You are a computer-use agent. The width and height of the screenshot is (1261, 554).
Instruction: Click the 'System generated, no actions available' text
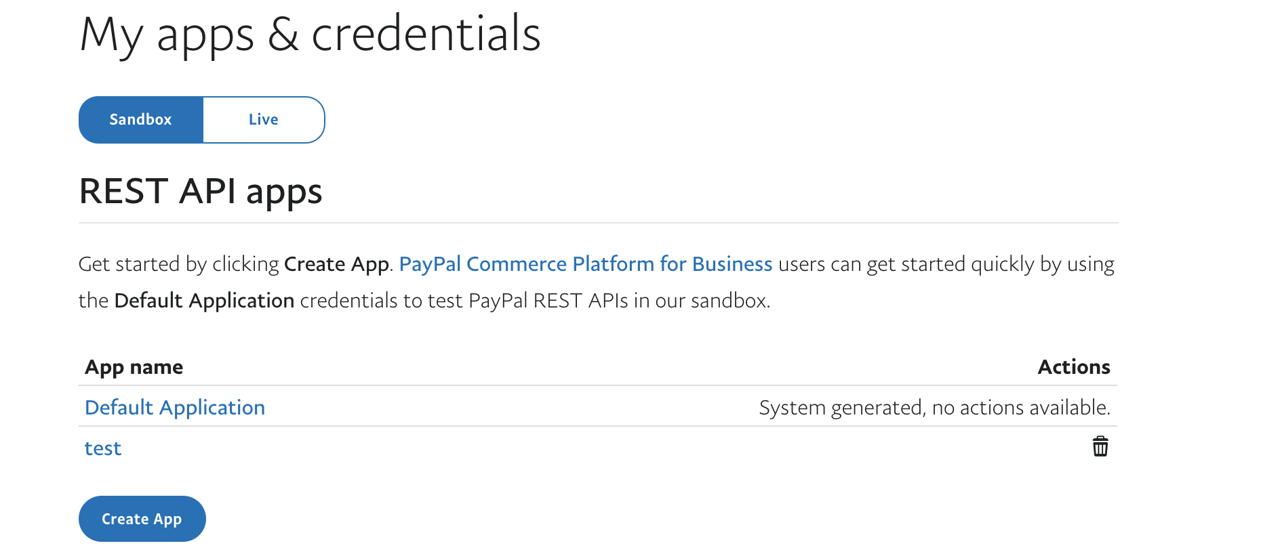pyautogui.click(x=934, y=408)
